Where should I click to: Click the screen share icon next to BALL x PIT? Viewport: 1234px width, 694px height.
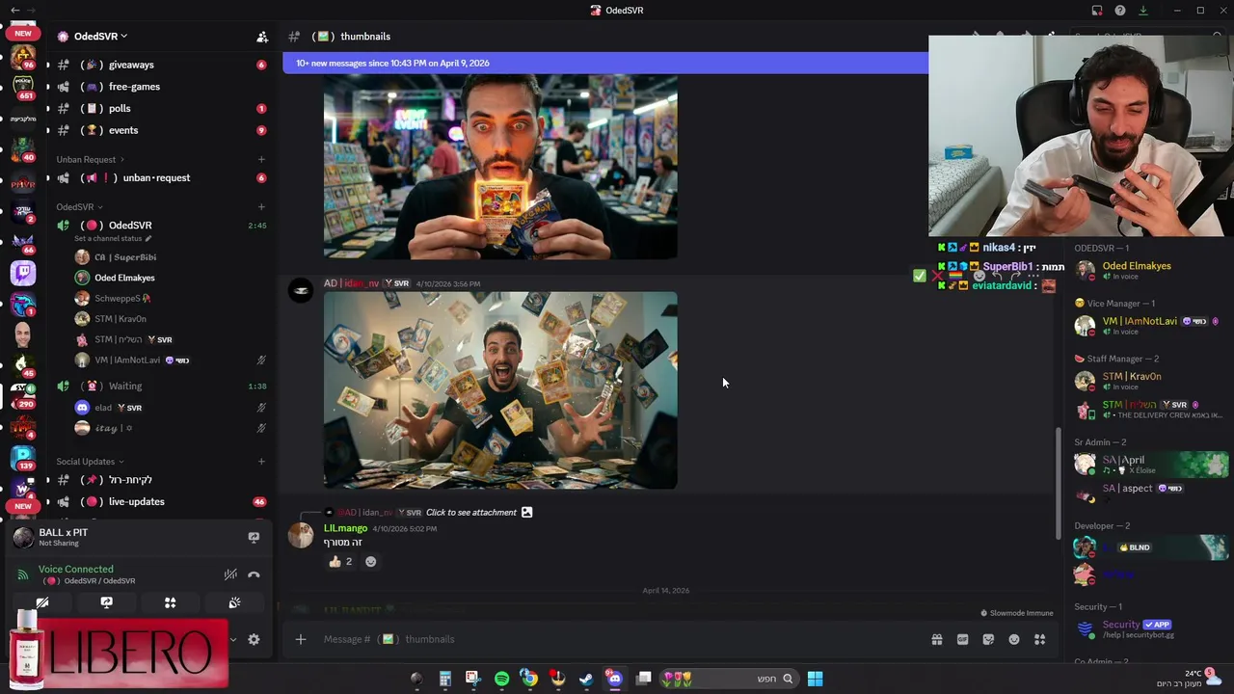(x=254, y=537)
